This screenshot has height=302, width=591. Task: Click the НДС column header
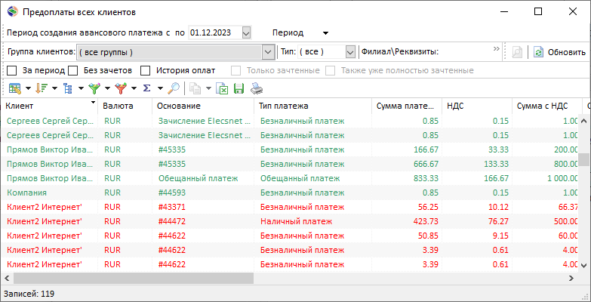[477, 106]
